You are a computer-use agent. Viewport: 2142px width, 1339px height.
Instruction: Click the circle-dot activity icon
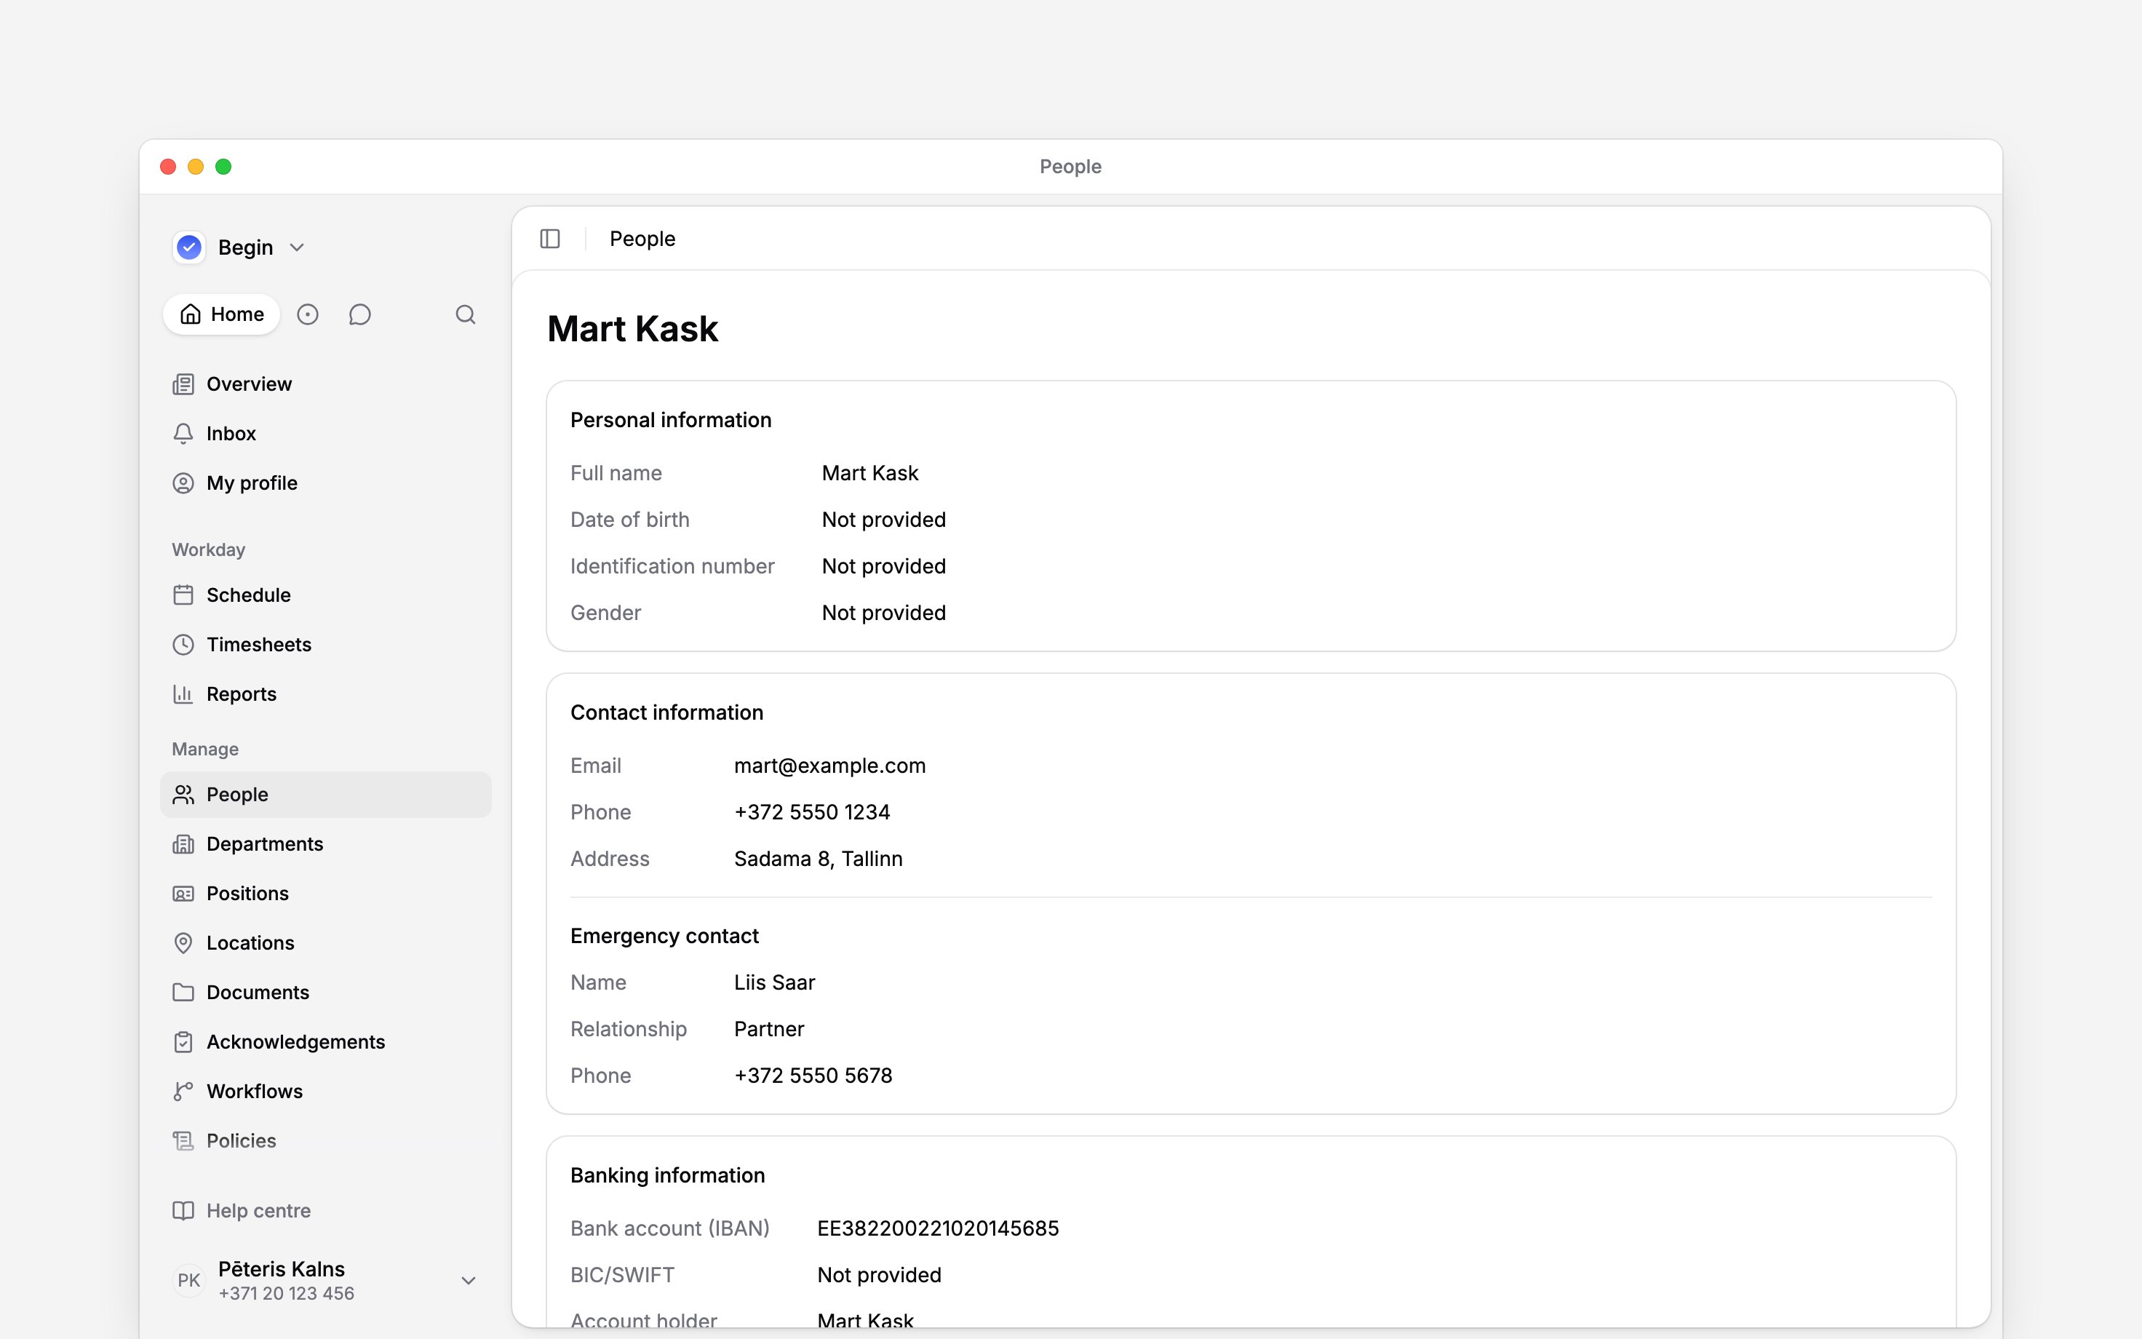pyautogui.click(x=307, y=314)
